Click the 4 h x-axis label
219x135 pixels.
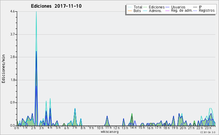tap(50, 128)
